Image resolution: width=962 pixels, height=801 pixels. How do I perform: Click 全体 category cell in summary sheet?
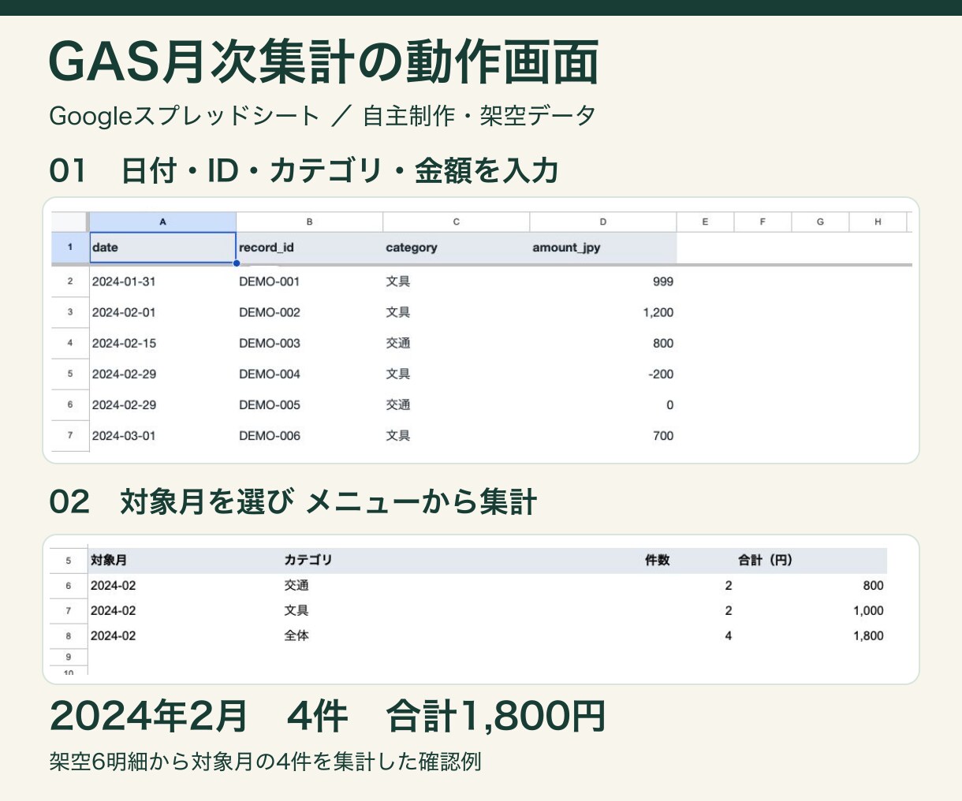coord(462,636)
